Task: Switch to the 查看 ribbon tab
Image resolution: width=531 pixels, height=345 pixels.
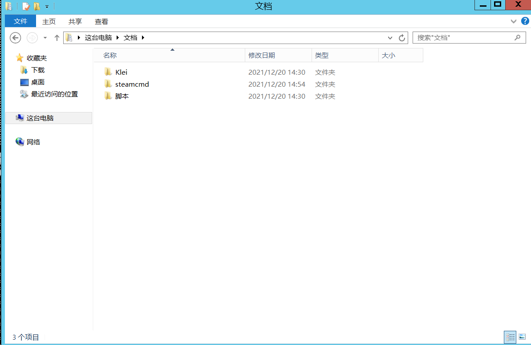Action: coord(101,21)
